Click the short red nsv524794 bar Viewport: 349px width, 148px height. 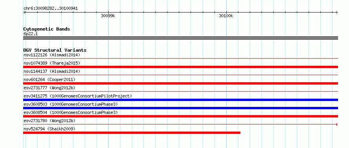click(x=132, y=133)
